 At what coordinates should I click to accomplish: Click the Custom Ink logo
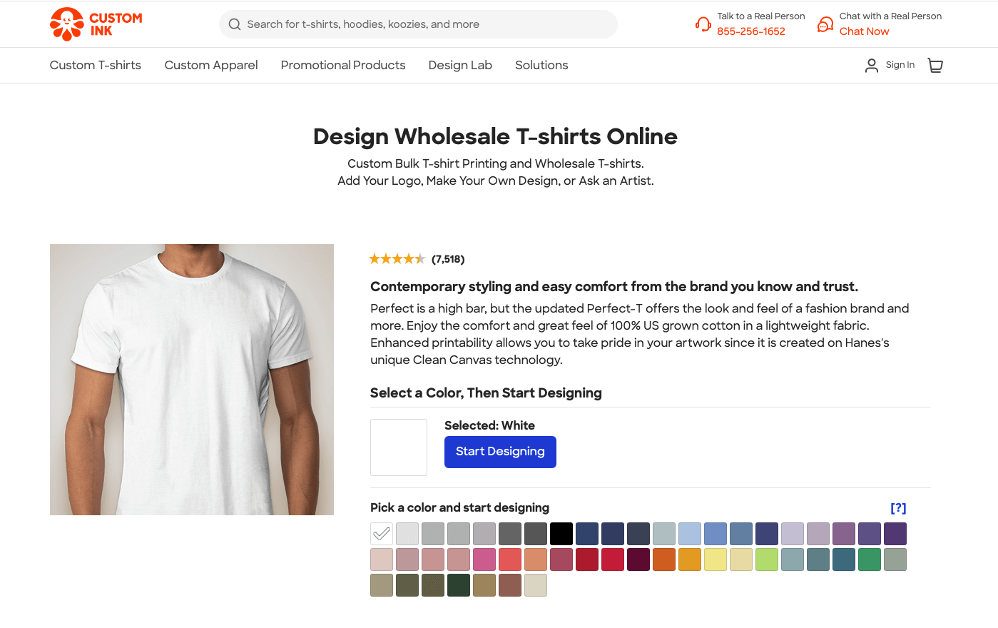[x=95, y=24]
